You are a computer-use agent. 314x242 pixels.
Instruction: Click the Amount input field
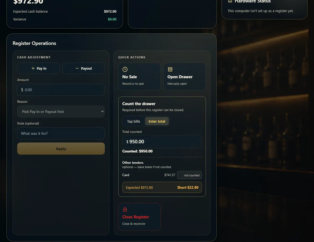[61, 90]
